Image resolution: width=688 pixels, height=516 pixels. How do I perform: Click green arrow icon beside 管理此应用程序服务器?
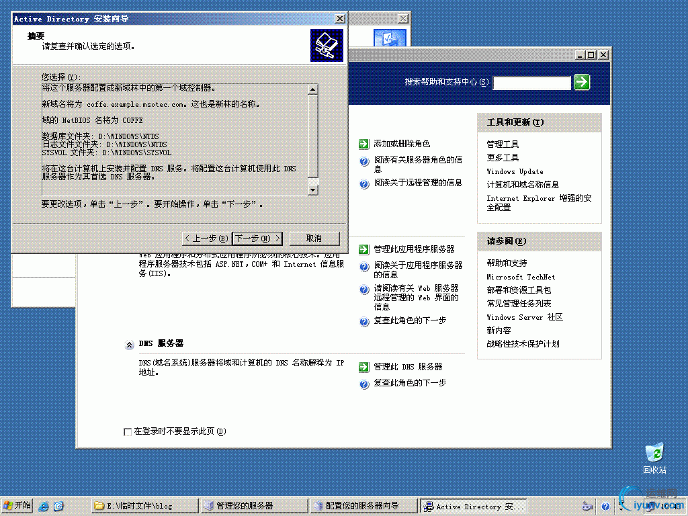pyautogui.click(x=363, y=249)
